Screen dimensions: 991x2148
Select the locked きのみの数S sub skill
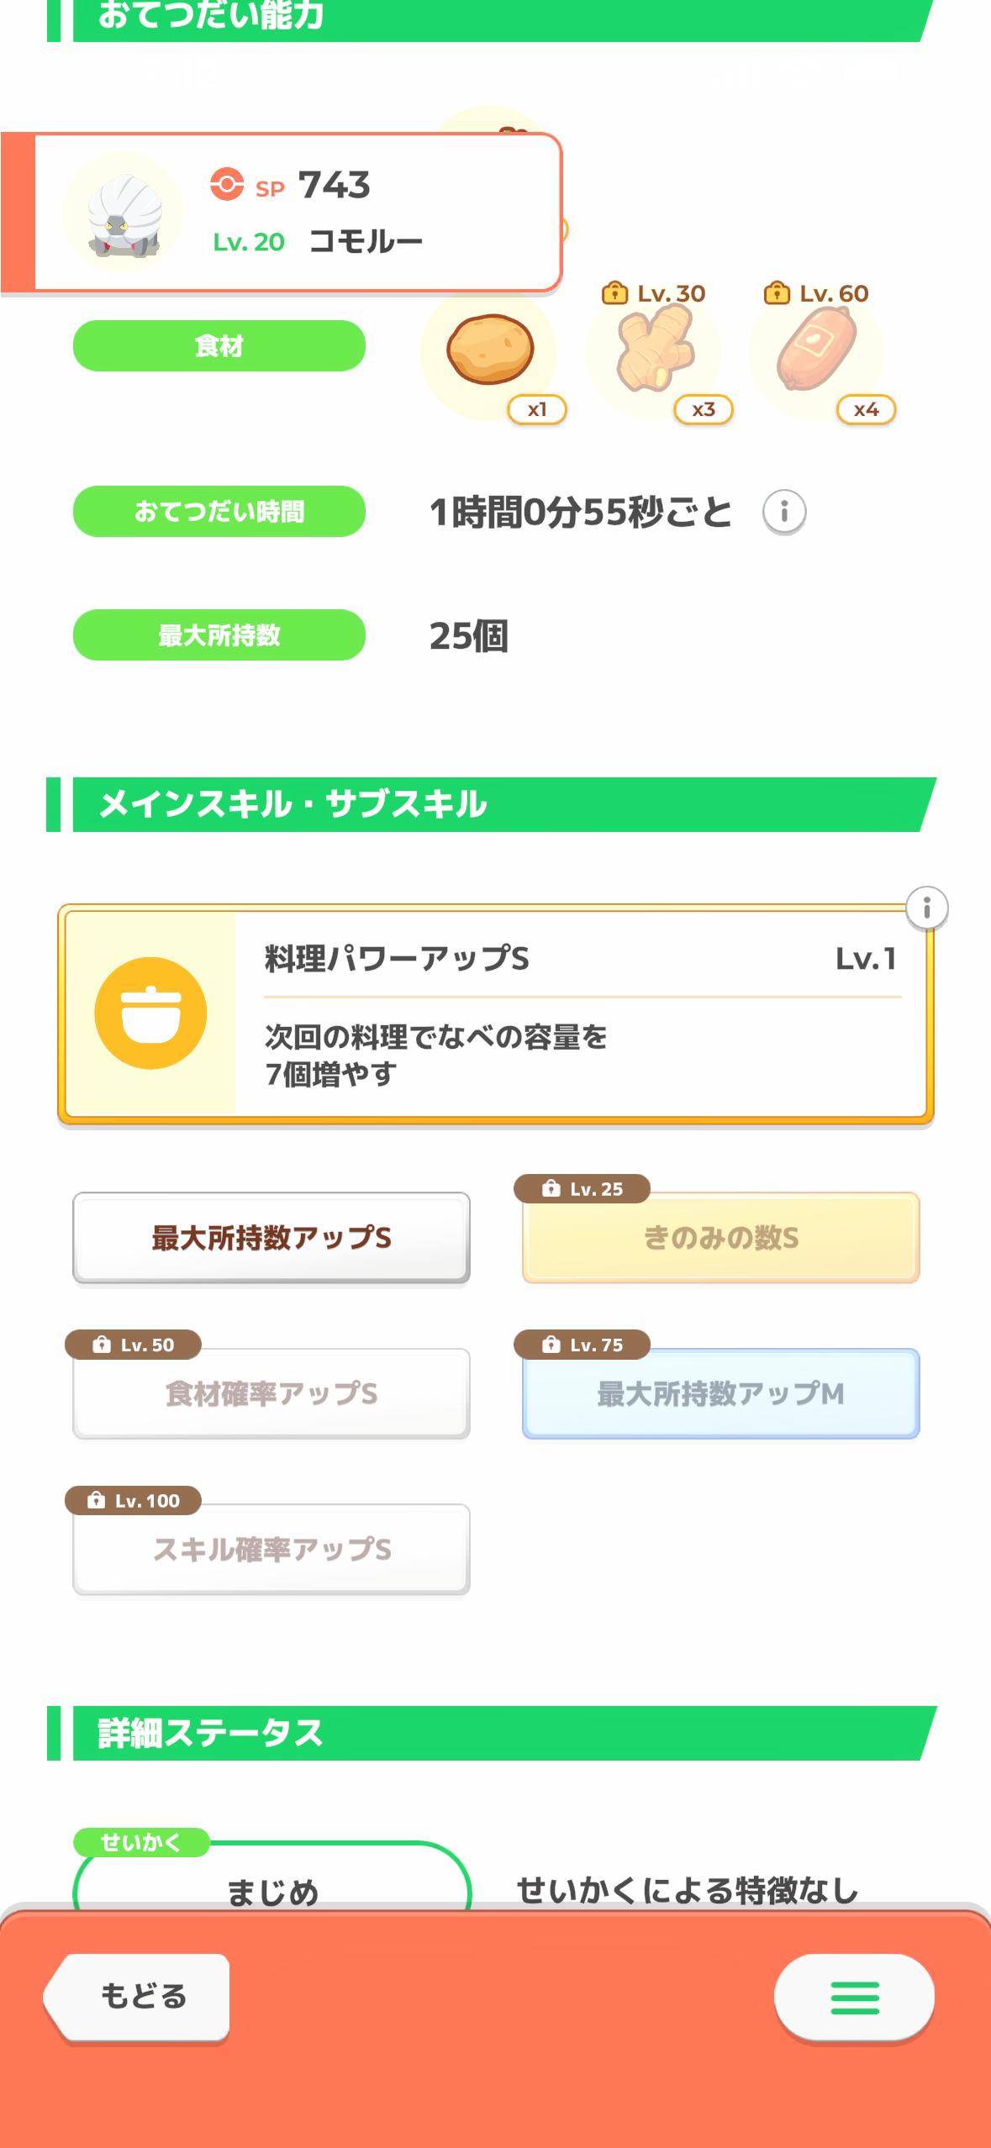tap(720, 1238)
